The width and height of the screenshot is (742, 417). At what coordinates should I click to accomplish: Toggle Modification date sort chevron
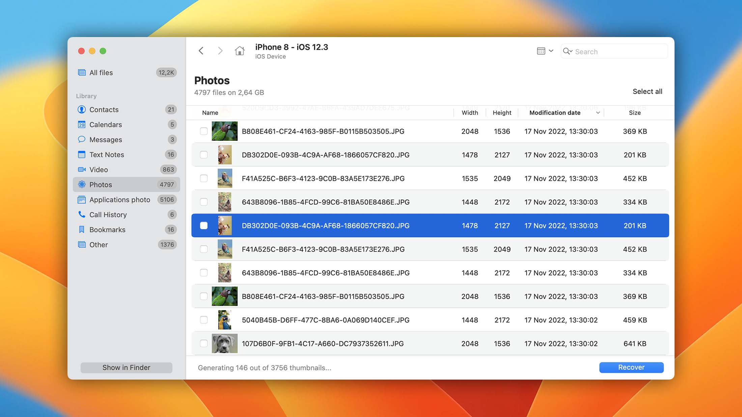[x=598, y=113]
